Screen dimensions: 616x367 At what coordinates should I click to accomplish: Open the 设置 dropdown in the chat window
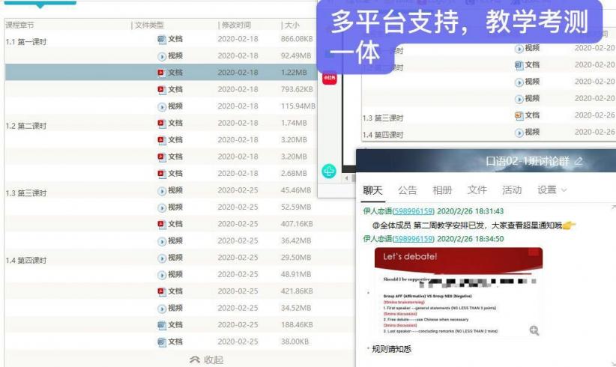click(x=552, y=190)
